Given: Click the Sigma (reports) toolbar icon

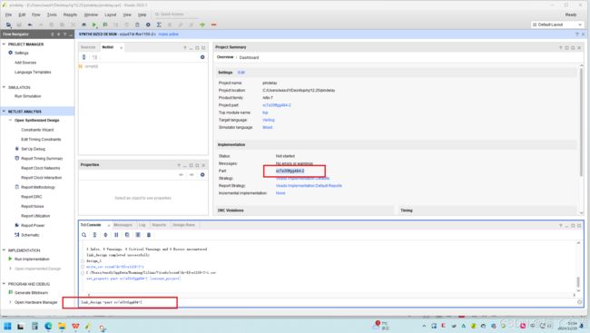Looking at the screenshot, I should point(159,24).
